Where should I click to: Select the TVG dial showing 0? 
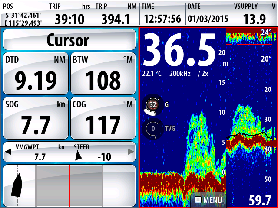152,129
